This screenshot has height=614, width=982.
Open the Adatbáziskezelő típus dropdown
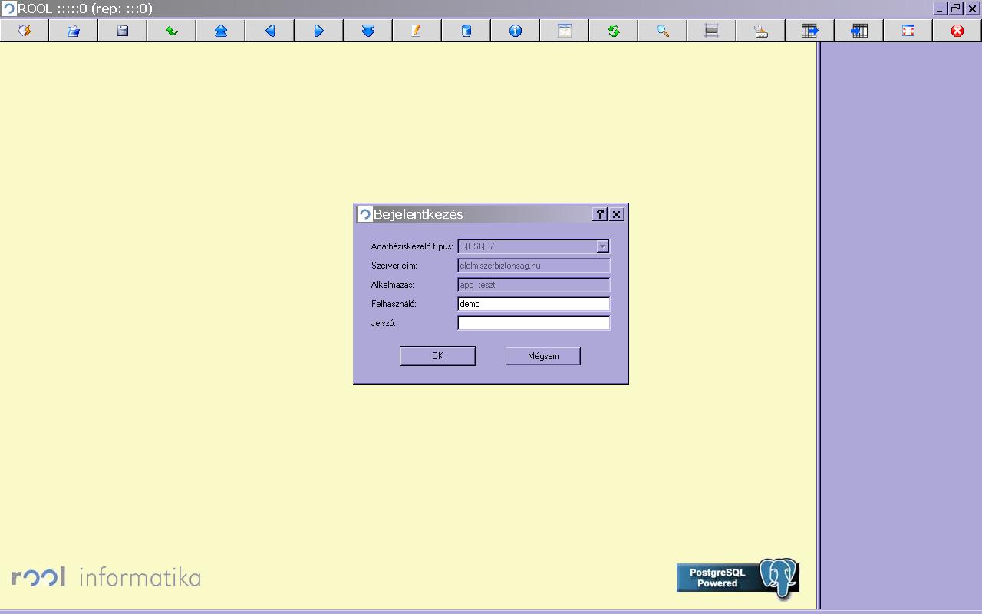[602, 246]
